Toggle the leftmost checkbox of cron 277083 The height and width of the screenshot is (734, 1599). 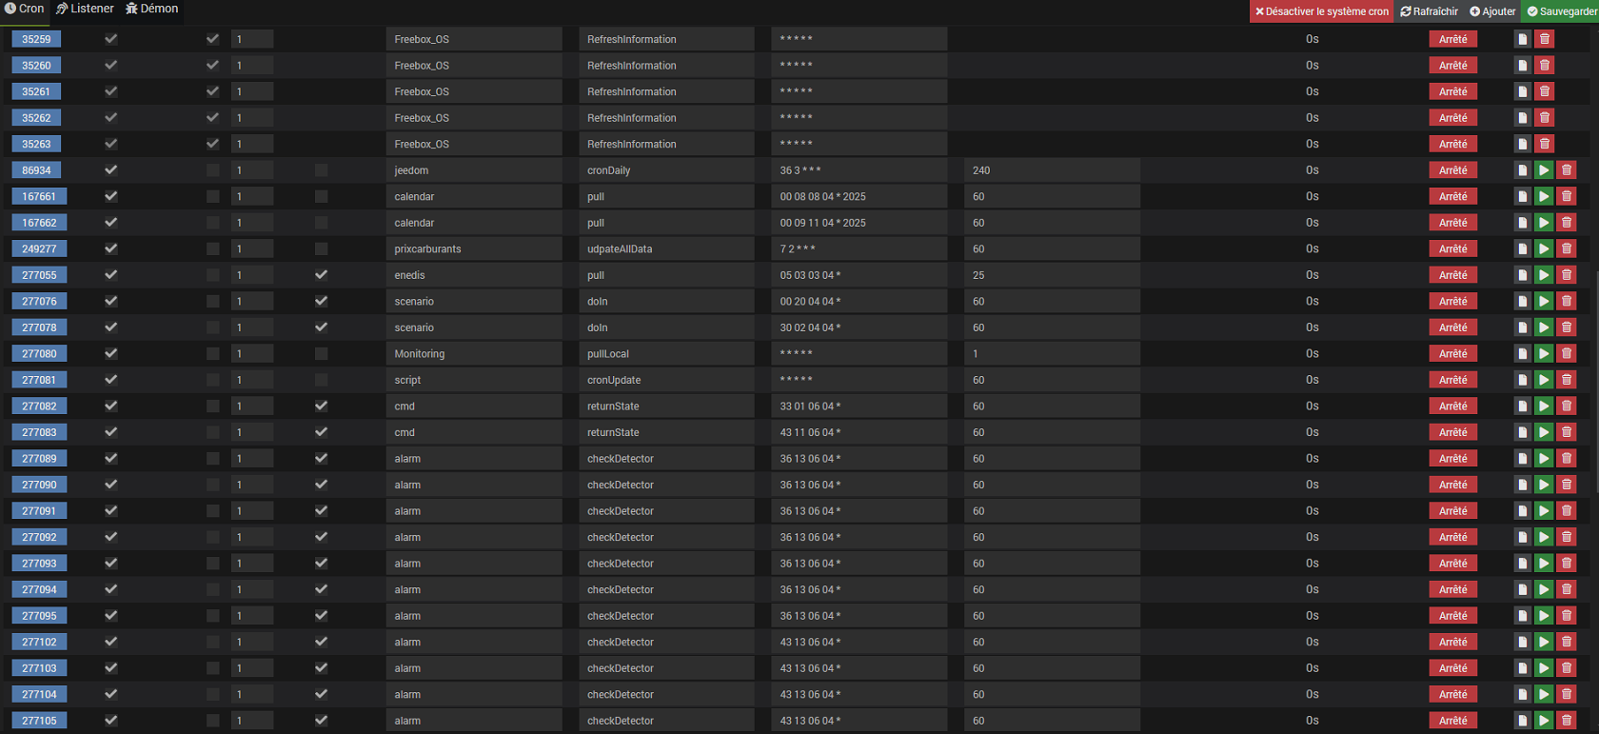(x=111, y=432)
